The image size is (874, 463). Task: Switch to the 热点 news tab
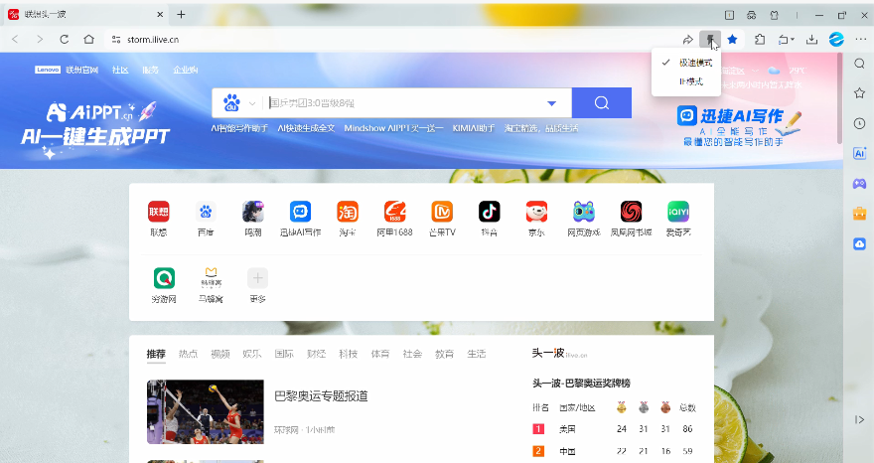188,354
